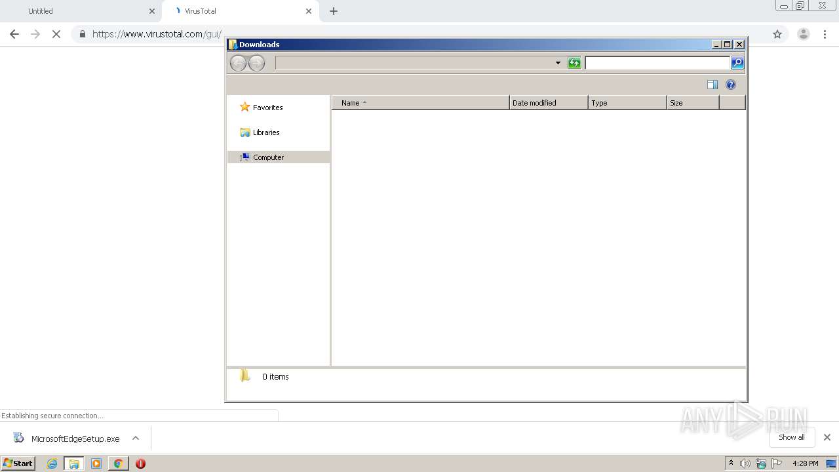Sort by the Date modified column header

549,103
